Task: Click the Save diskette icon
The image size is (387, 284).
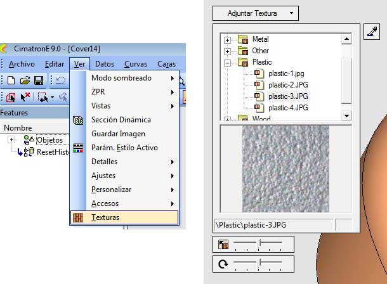Action: 38,81
